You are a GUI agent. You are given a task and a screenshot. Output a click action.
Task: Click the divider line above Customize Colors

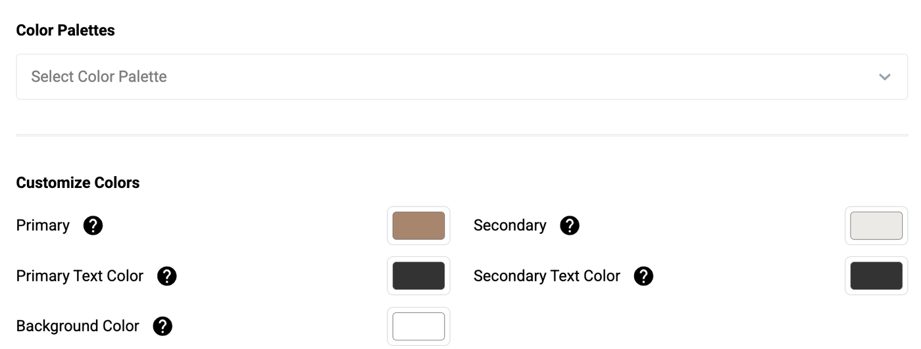(x=460, y=135)
